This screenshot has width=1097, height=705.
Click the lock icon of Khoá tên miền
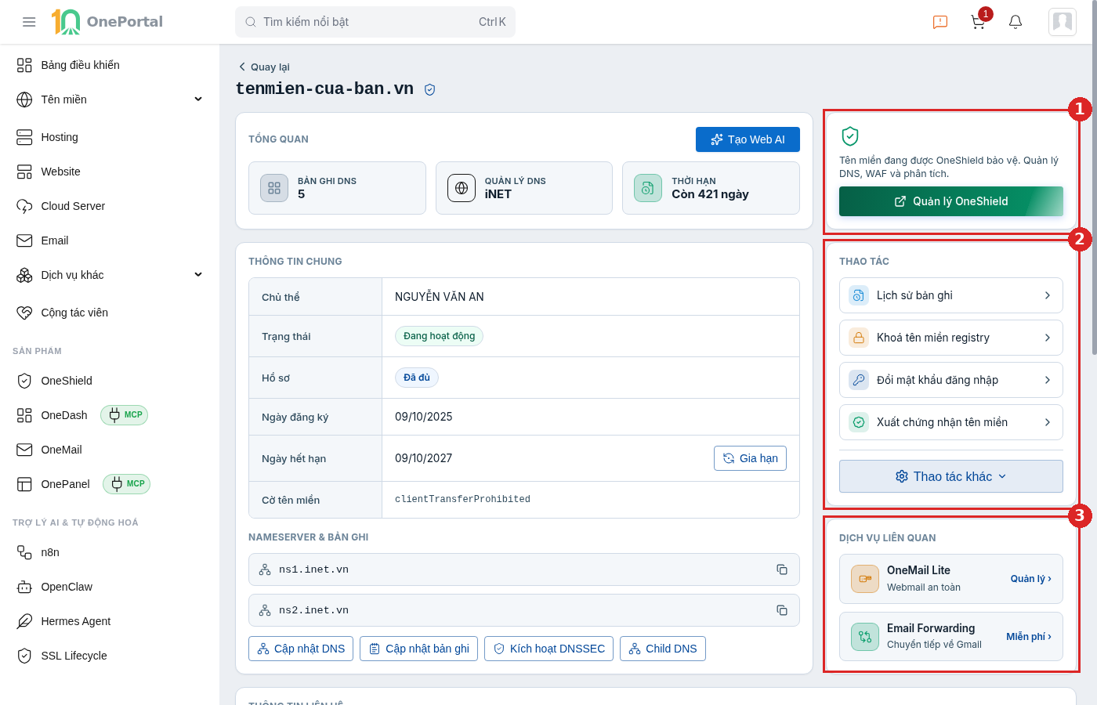pos(859,338)
